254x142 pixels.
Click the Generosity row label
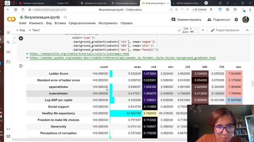pos(58,127)
